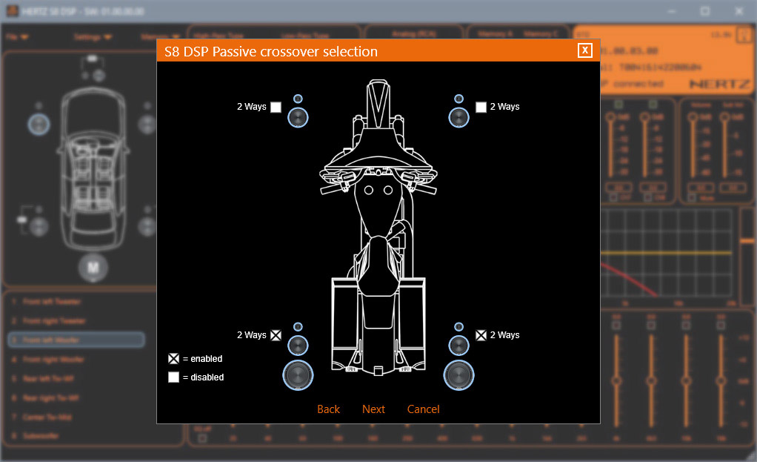Select the rear-left speaker on the car diagram
757x462 pixels.
tap(39, 226)
